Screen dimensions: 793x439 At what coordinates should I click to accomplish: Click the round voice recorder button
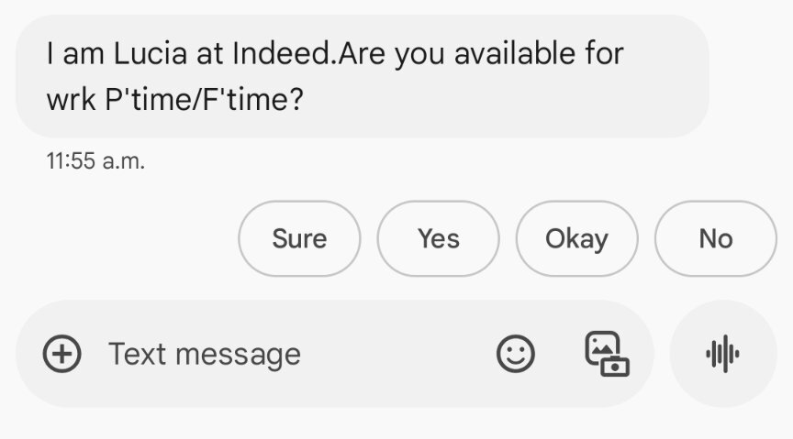click(723, 354)
